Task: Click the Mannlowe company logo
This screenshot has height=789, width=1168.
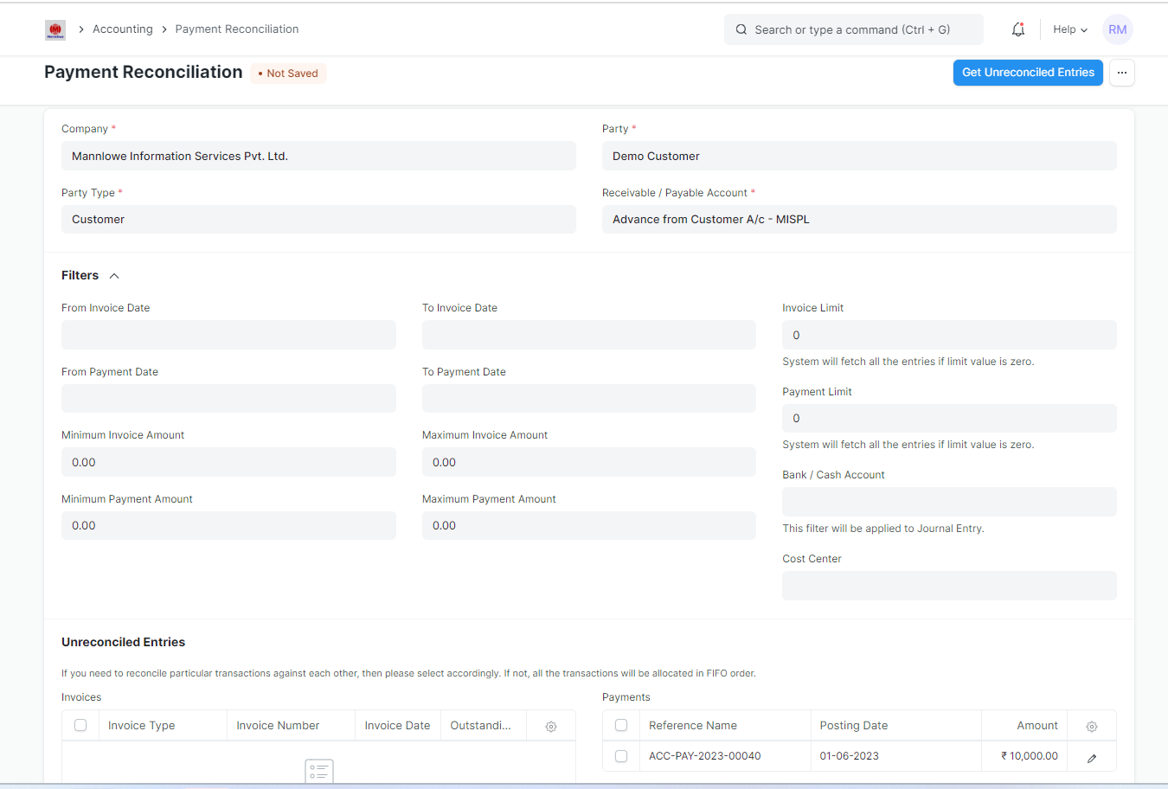Action: 55,29
